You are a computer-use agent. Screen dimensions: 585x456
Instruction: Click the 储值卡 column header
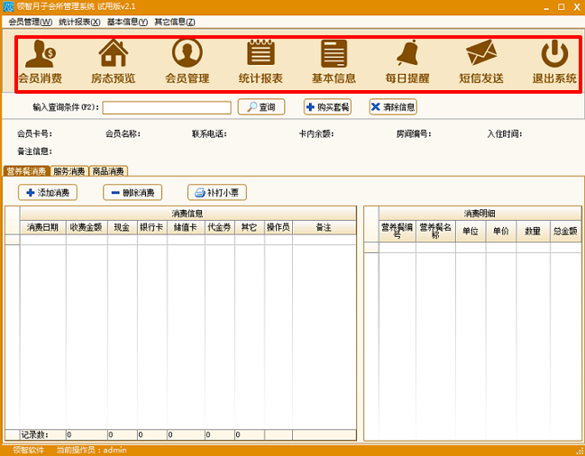click(186, 227)
